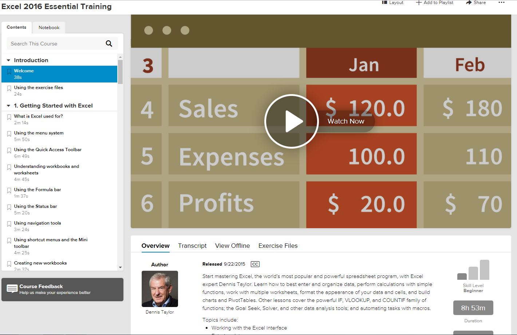
Task: Click the Search This Course field
Action: point(55,44)
